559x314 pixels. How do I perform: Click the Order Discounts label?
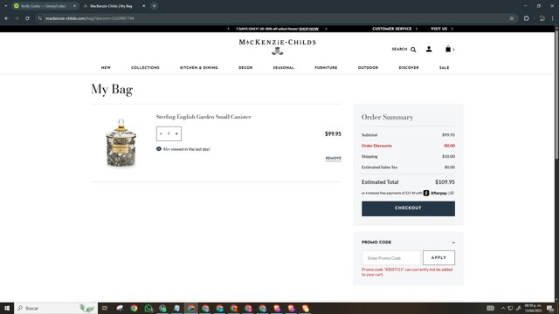[x=376, y=146]
